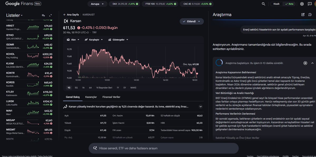The height and width of the screenshot is (157, 316).
Task: Select MAKS time range
Action: point(133,88)
